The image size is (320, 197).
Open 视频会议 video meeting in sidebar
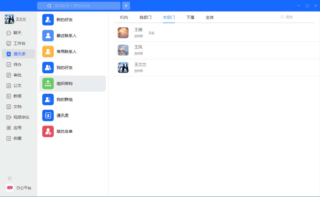click(21, 117)
